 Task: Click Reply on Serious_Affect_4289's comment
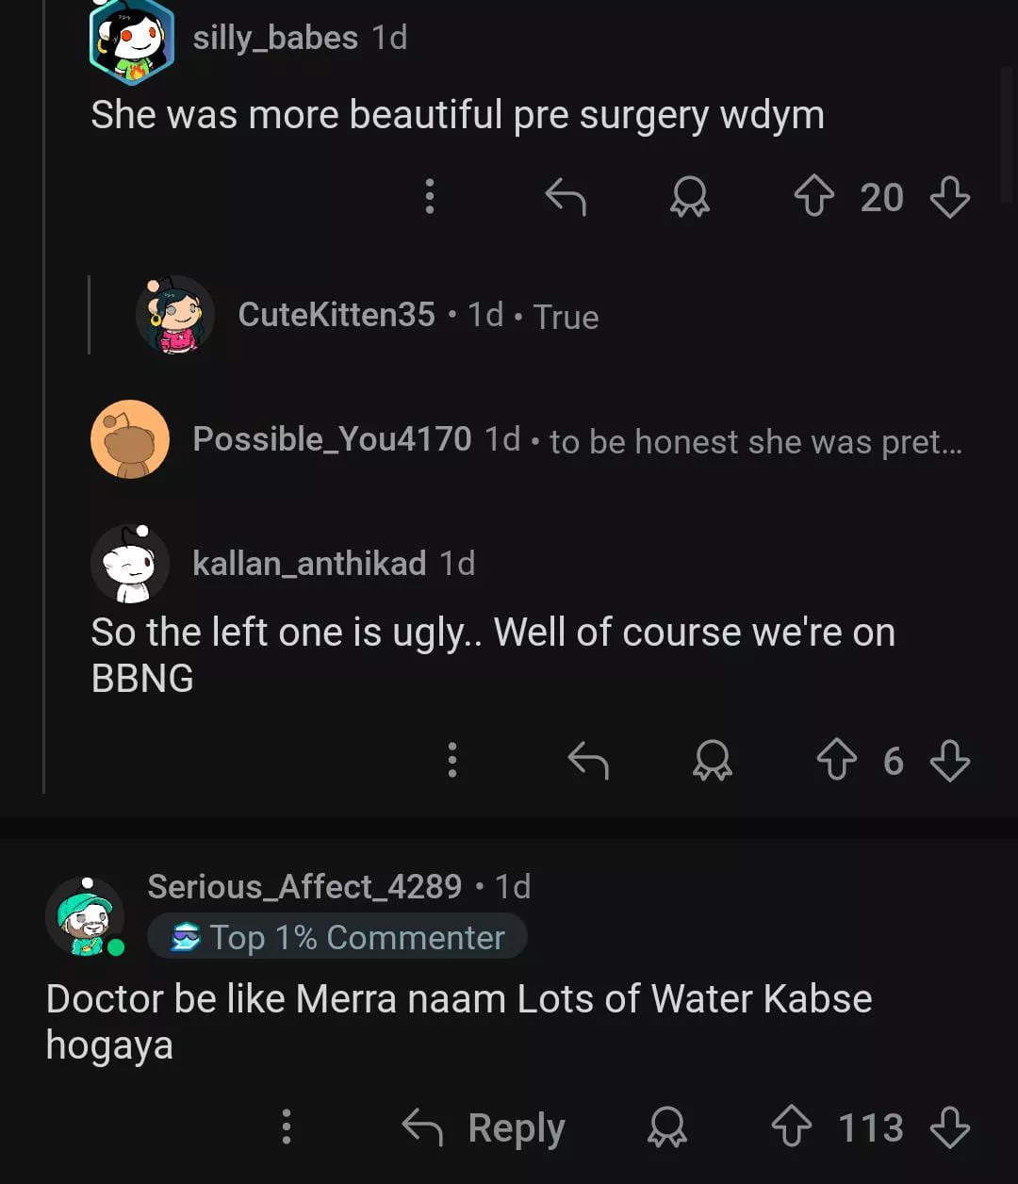[x=484, y=1127]
